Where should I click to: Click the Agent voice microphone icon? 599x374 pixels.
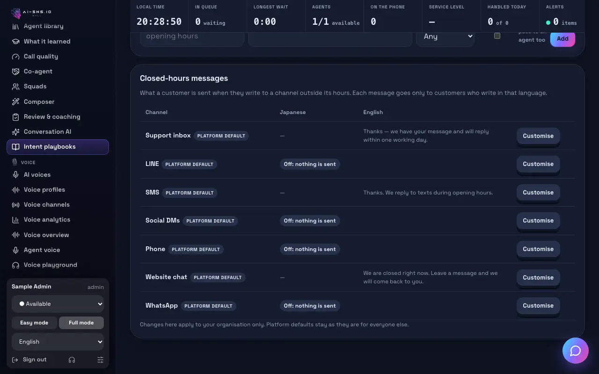click(15, 250)
